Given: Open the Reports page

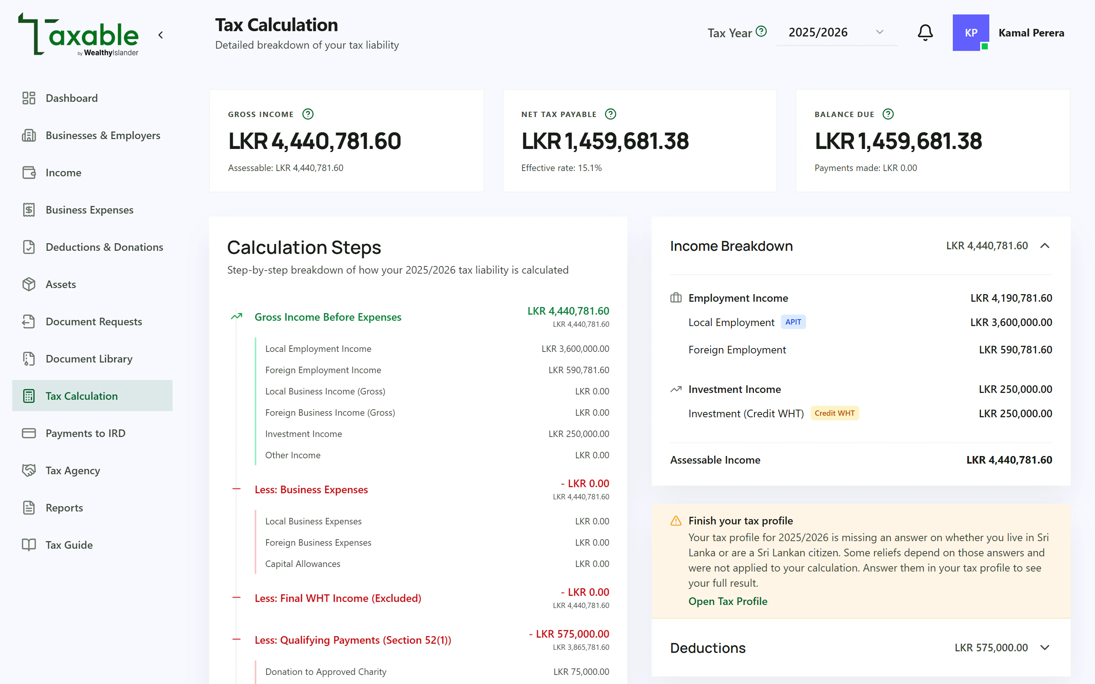Looking at the screenshot, I should point(92,508).
